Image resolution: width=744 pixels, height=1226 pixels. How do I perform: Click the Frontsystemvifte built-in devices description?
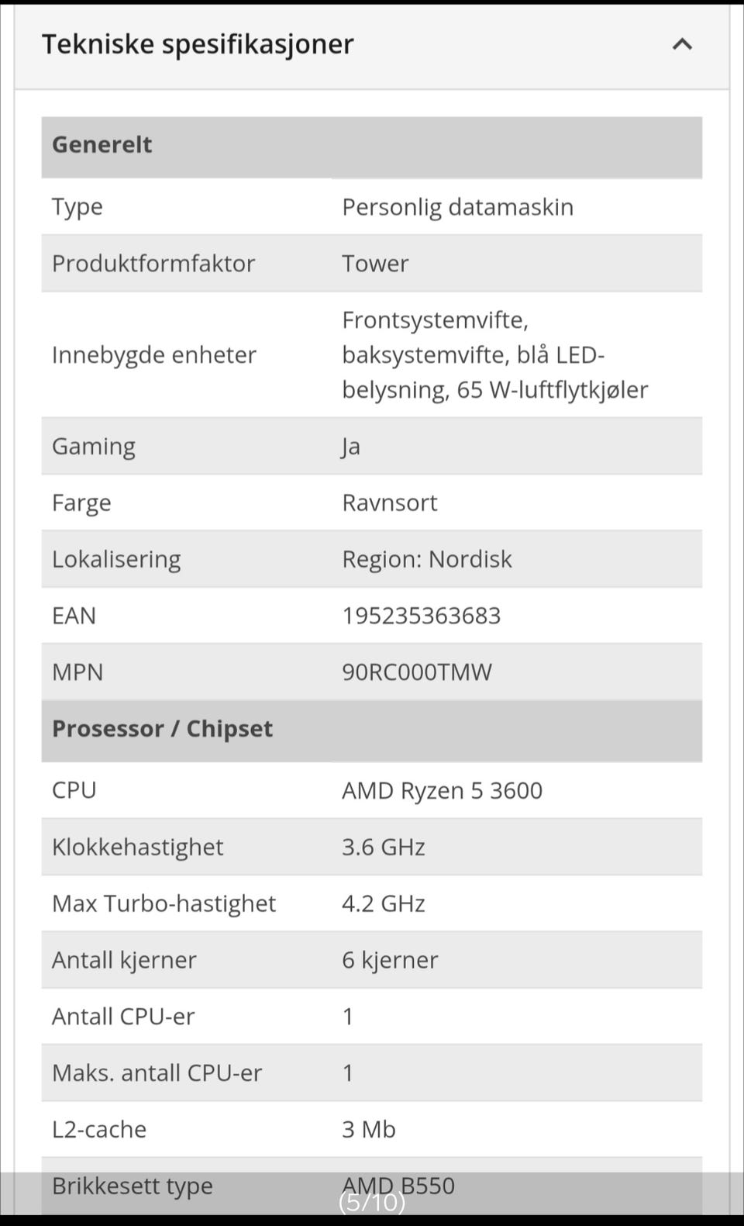(494, 355)
